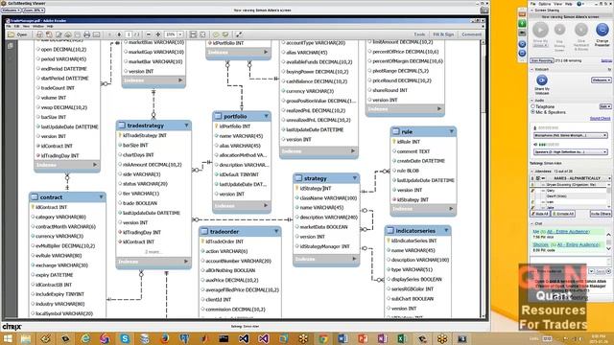Viewport: 614px width, 345px height.
Task: Open the Microphone device dropdown
Action: coord(571,135)
